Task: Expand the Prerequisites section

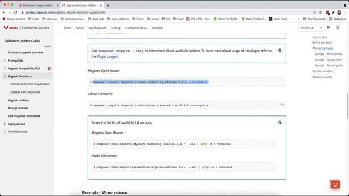Action: tap(5, 60)
